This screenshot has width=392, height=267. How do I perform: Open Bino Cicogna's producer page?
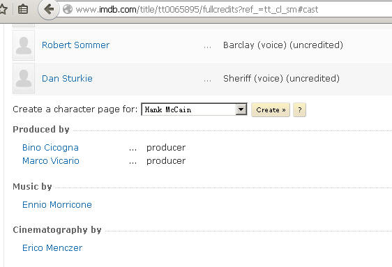coord(50,148)
